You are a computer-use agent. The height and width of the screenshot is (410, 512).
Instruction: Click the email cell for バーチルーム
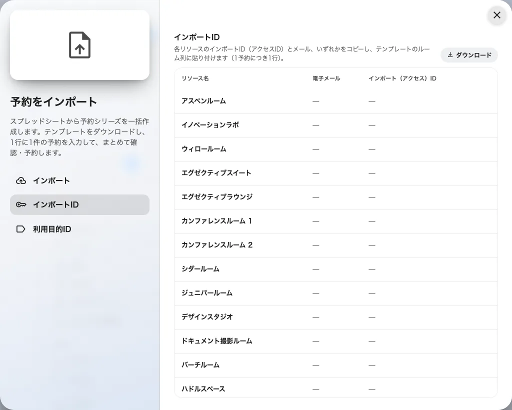coord(315,365)
